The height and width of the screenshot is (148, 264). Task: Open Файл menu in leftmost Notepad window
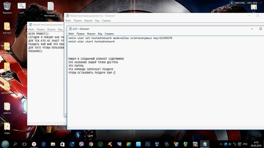31,29
